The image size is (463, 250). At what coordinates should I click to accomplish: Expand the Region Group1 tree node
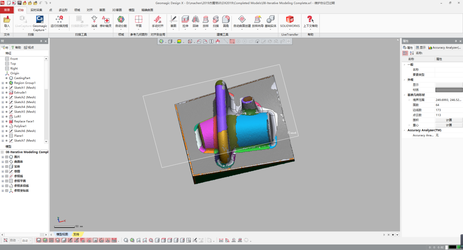(x=3, y=83)
